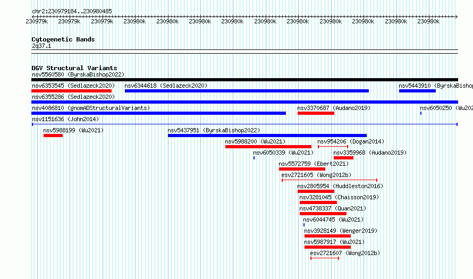Viewport: 473px width, 279px height.
Task: Select the red nsv3281045 bar
Action: [318, 202]
